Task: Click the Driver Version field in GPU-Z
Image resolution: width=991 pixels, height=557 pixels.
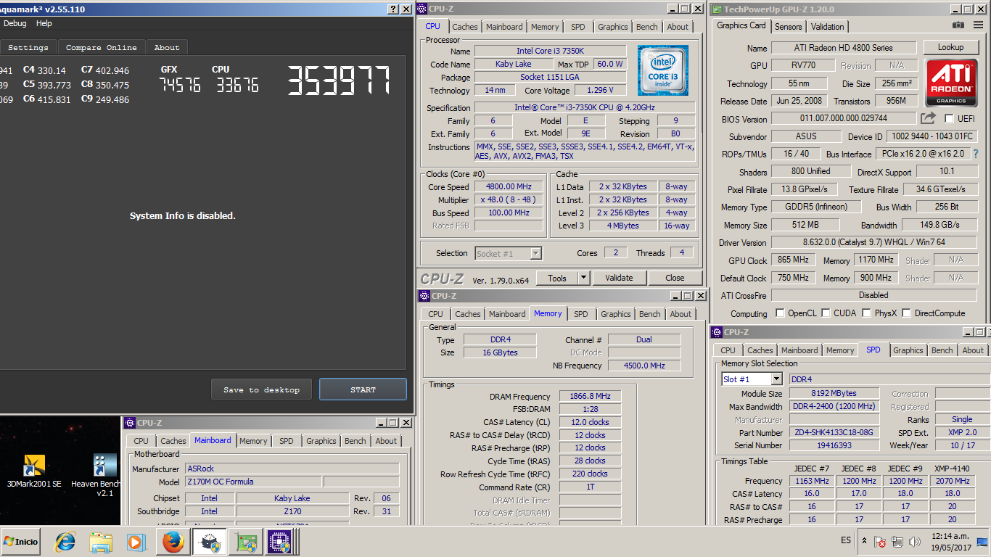Action: pyautogui.click(x=873, y=242)
